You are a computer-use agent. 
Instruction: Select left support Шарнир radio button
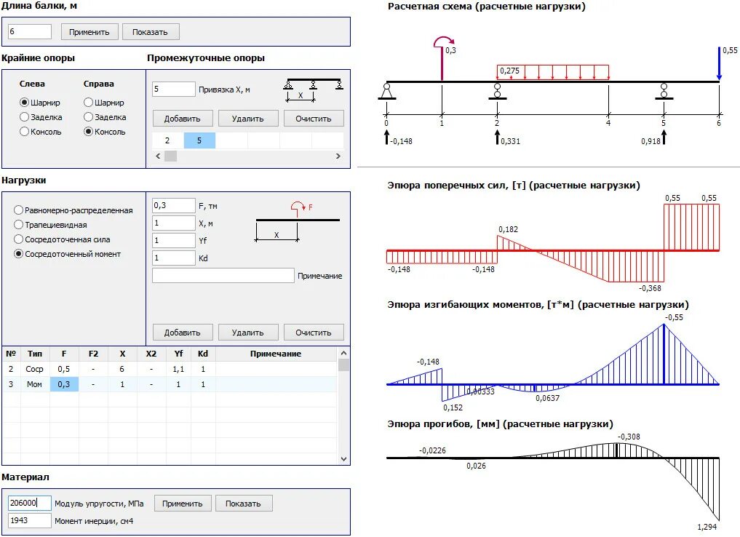(x=24, y=103)
